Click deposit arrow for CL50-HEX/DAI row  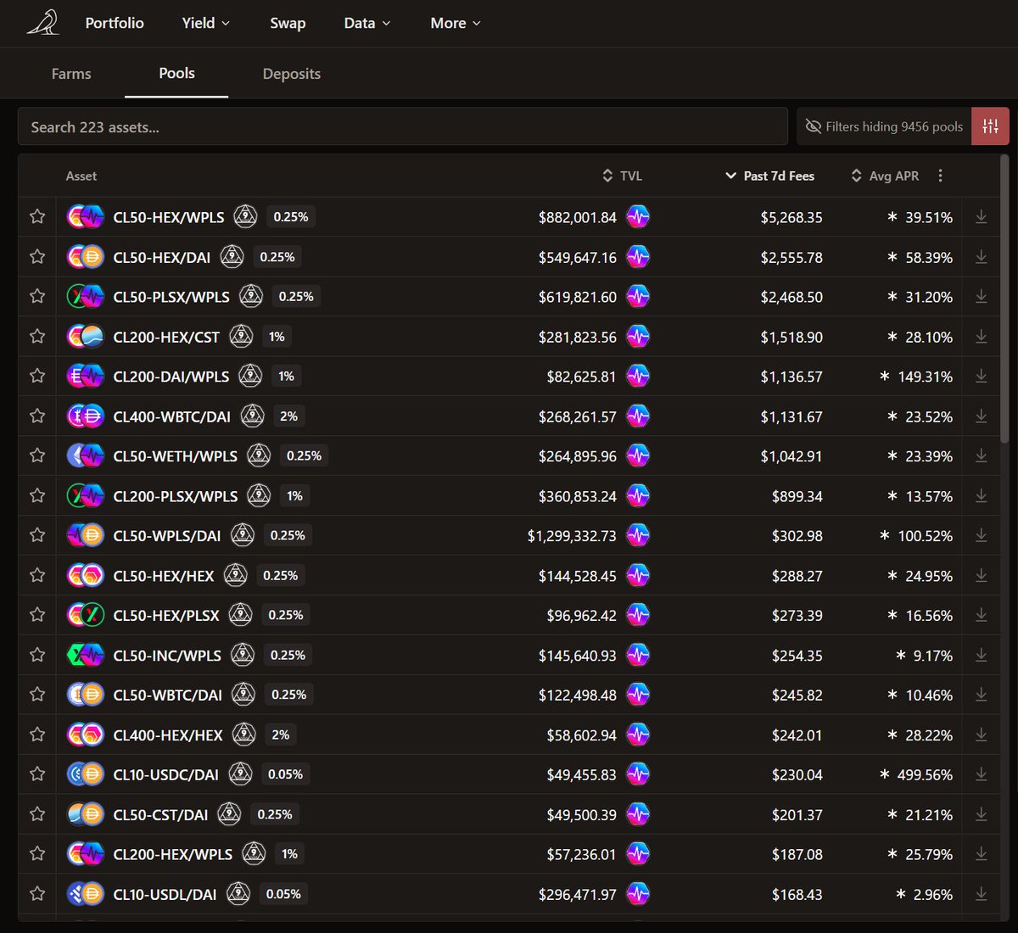coord(981,257)
